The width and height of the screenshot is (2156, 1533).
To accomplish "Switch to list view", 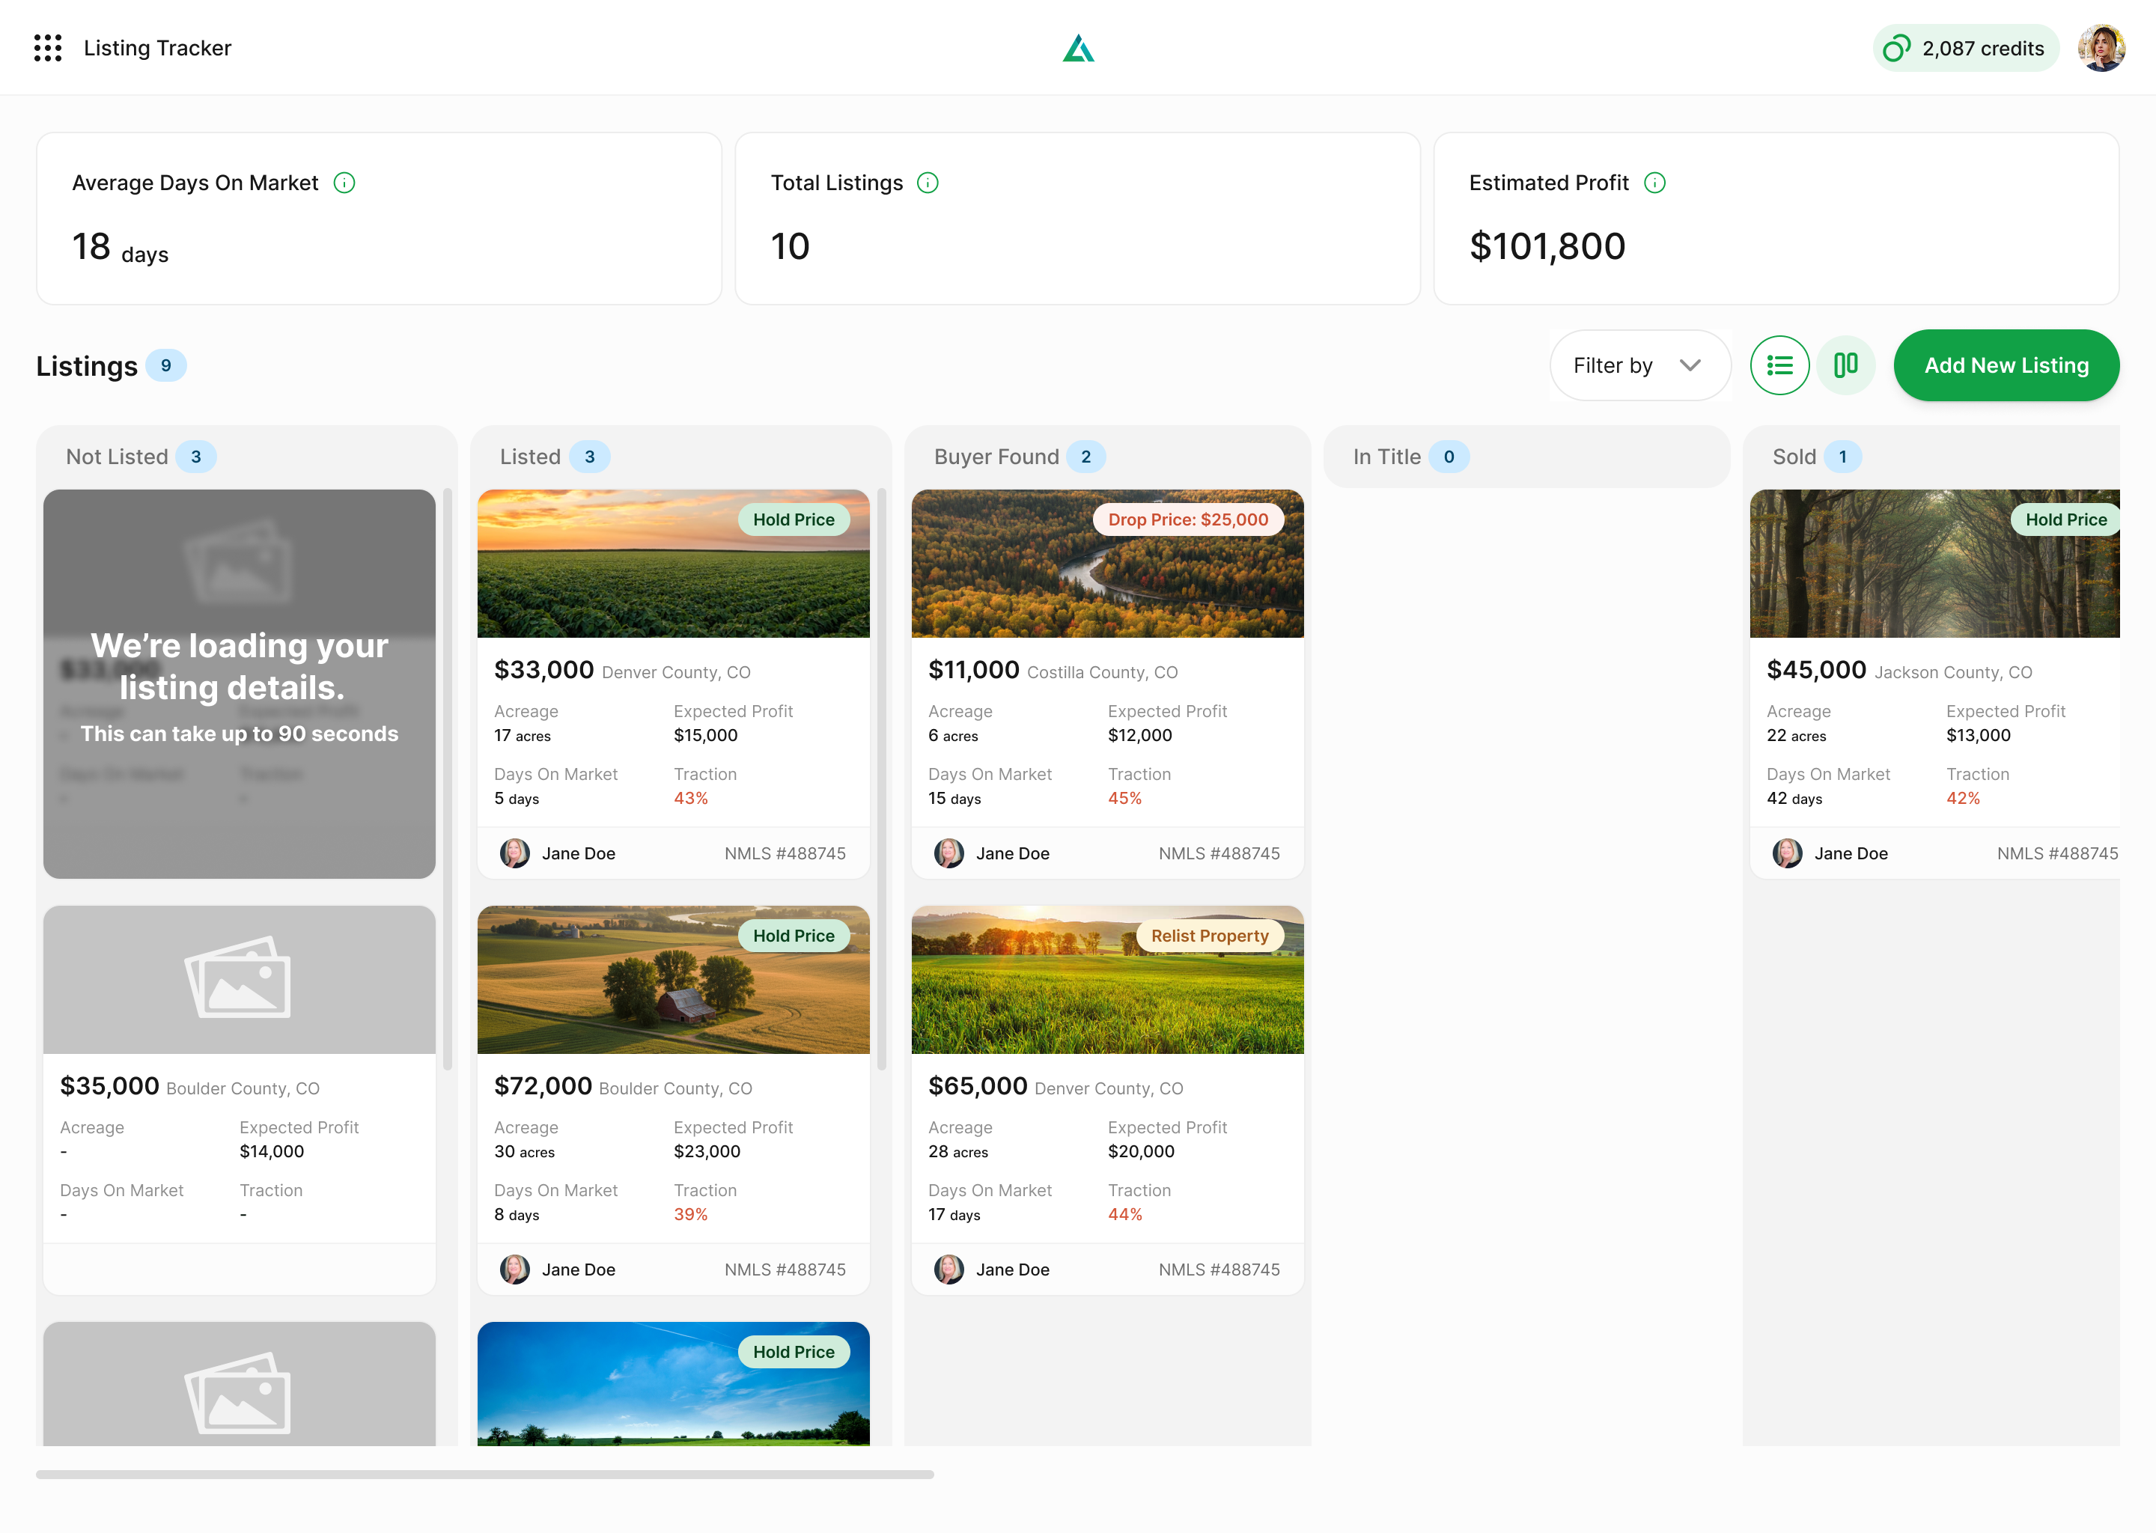I will tap(1779, 365).
